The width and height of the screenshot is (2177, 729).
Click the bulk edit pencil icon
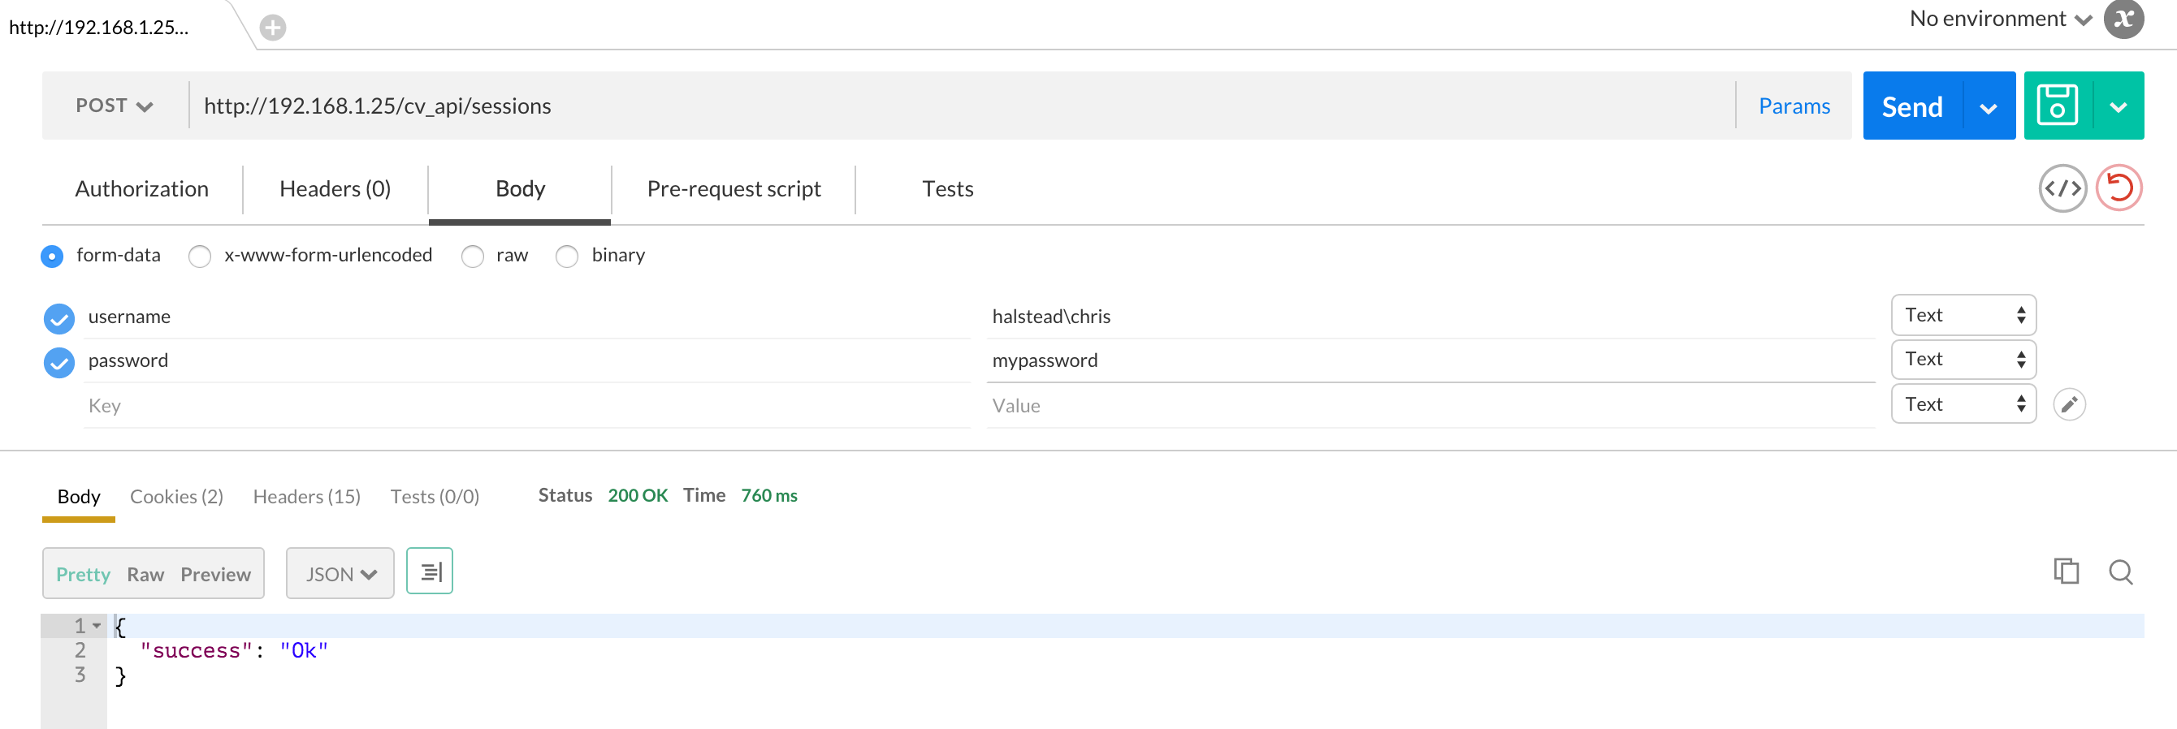(x=2069, y=404)
